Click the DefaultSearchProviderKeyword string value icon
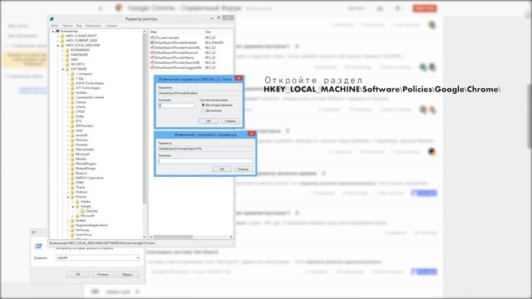 152,53
